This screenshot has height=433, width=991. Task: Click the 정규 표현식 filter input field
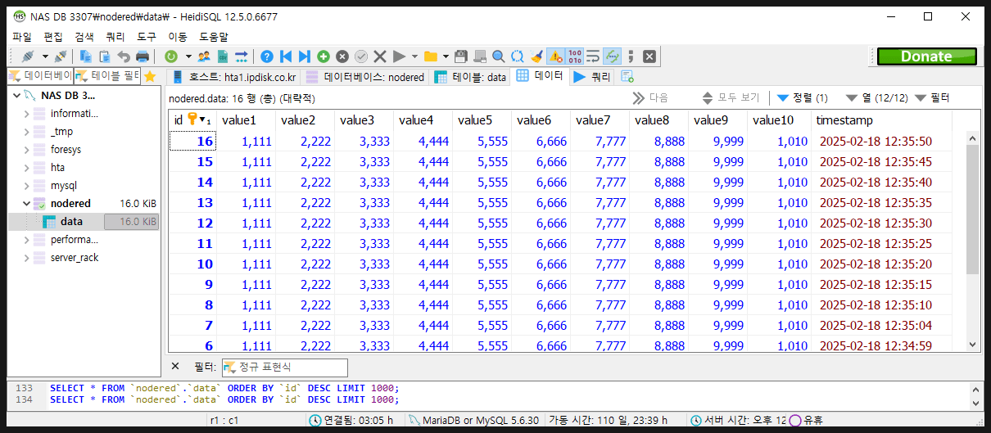tap(284, 368)
